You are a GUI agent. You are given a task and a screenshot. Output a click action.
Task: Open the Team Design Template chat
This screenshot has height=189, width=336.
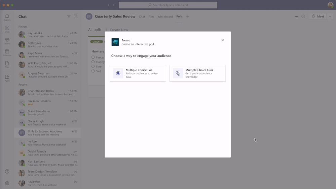tap(48, 173)
